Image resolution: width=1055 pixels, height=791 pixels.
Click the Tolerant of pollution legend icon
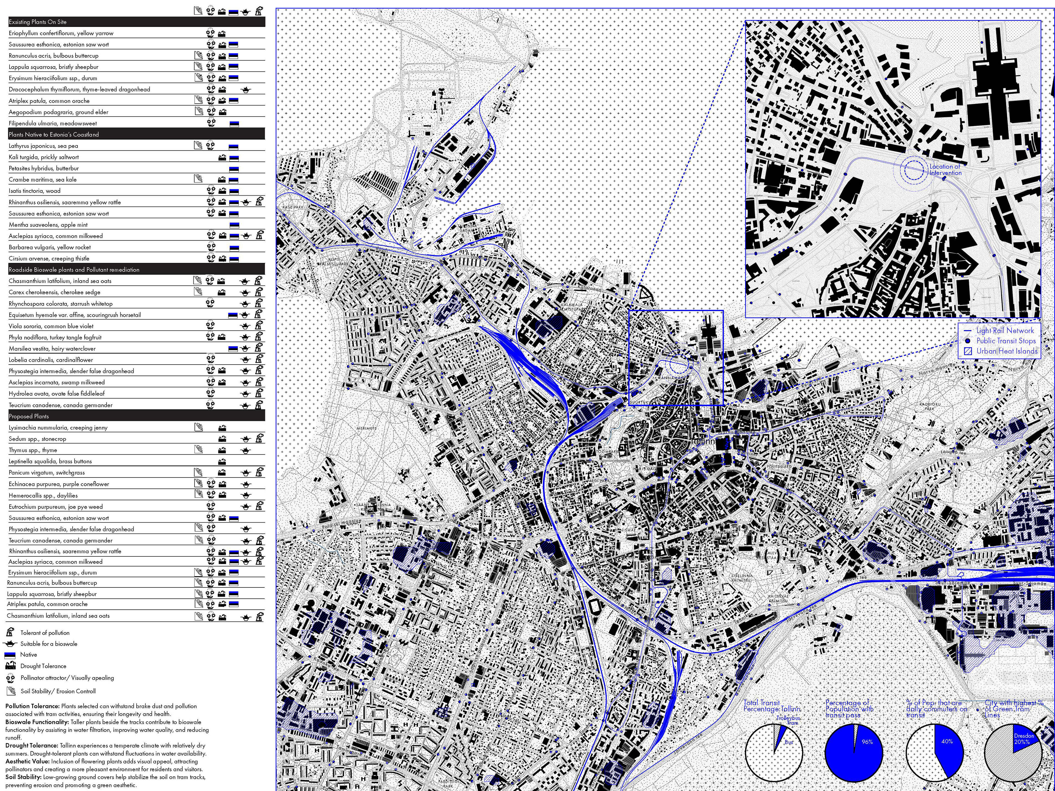click(x=10, y=633)
